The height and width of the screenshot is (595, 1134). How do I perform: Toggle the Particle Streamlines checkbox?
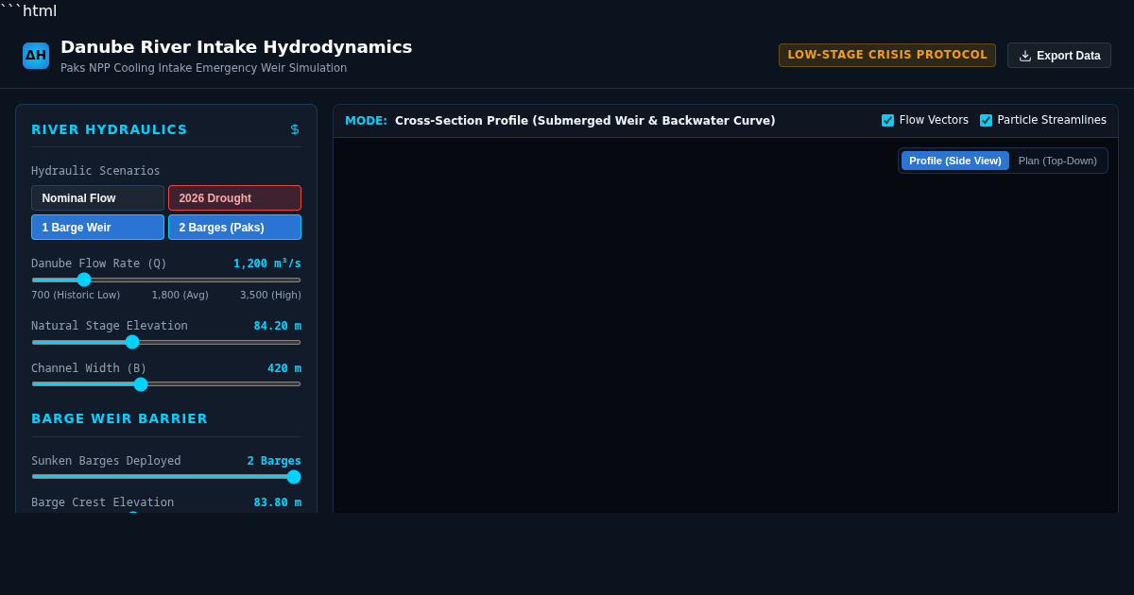click(986, 120)
